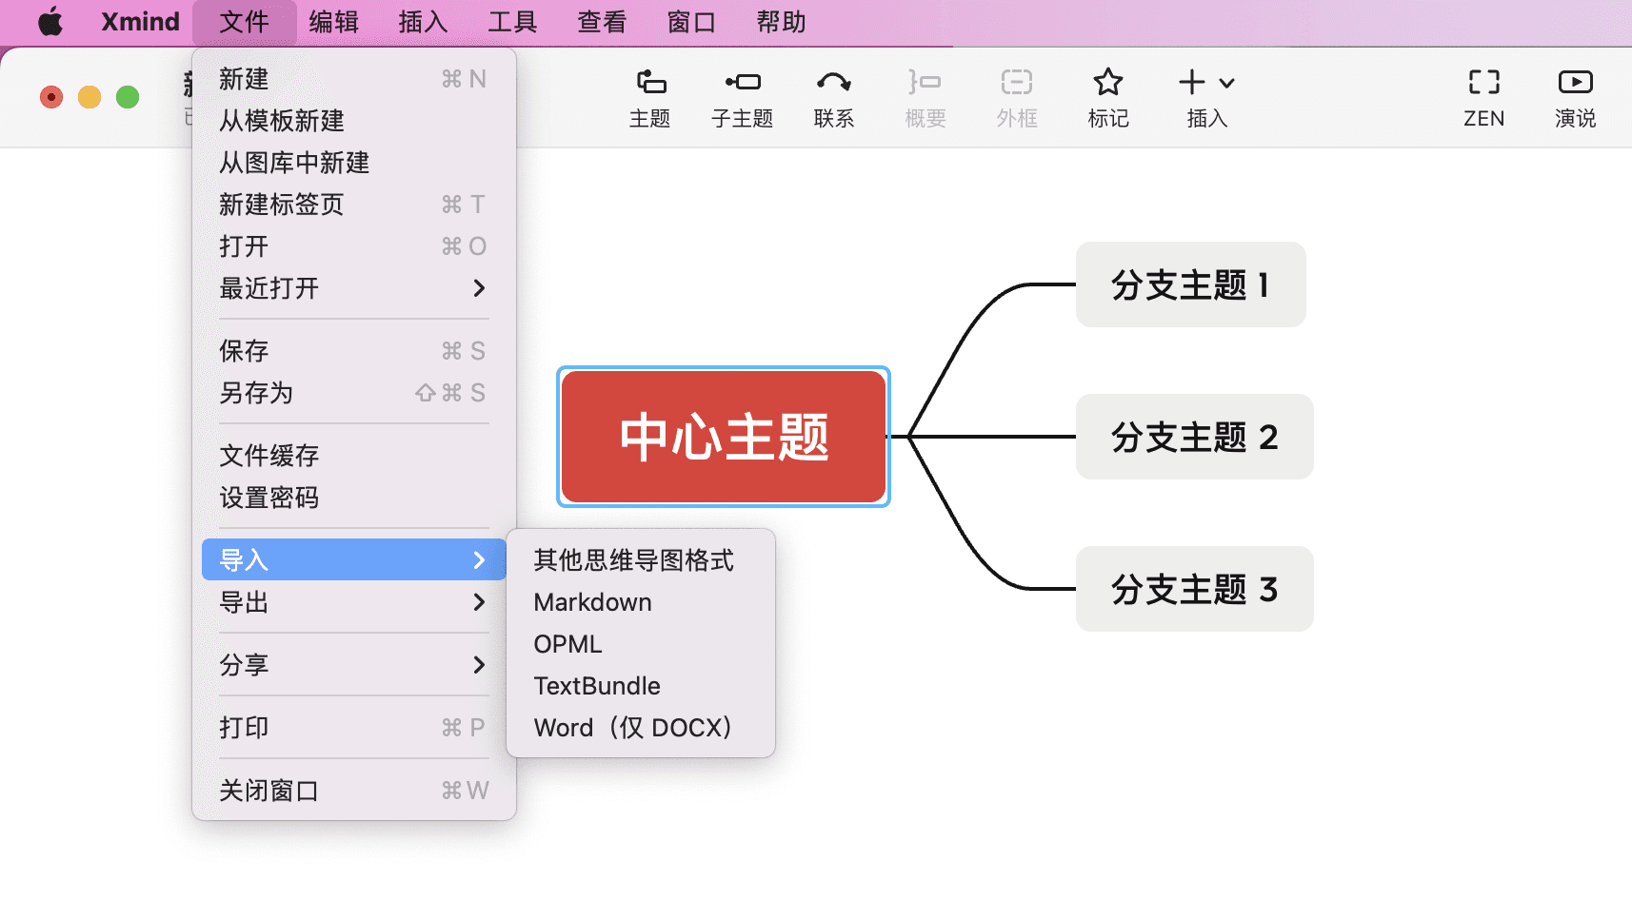Expand the 导出 submenu
1632x900 pixels.
(x=353, y=602)
